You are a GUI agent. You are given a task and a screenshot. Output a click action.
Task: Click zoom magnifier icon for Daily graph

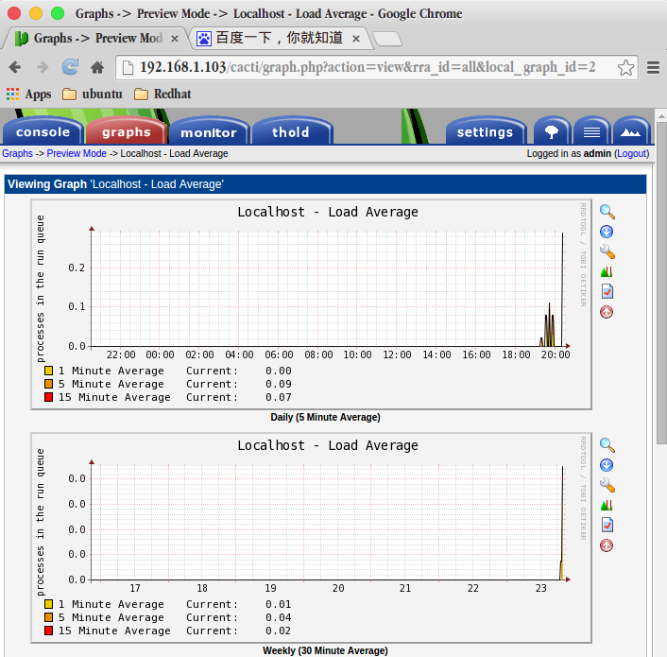coord(607,212)
